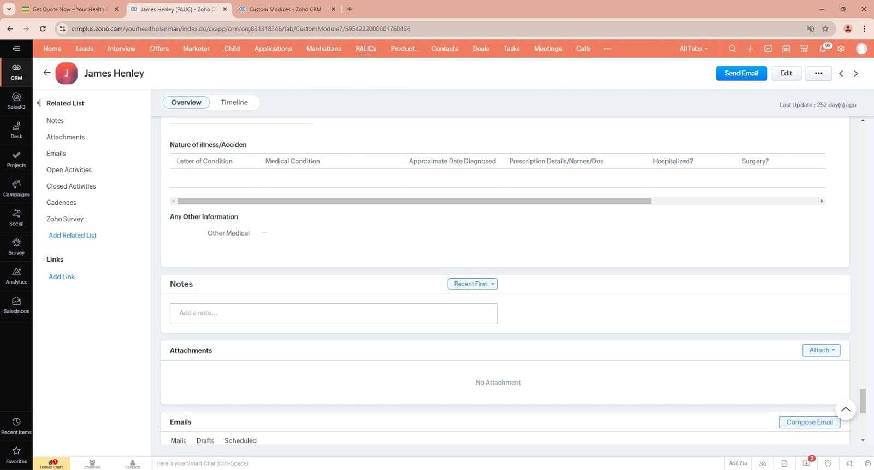Screen dimensions: 874x470
Task: Click the scroll-to-top chevron button
Action: 846,409
